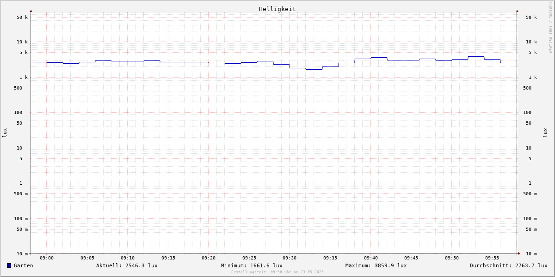Click the blue Garten legend color swatch
This screenshot has width=555, height=277.
[9, 265]
